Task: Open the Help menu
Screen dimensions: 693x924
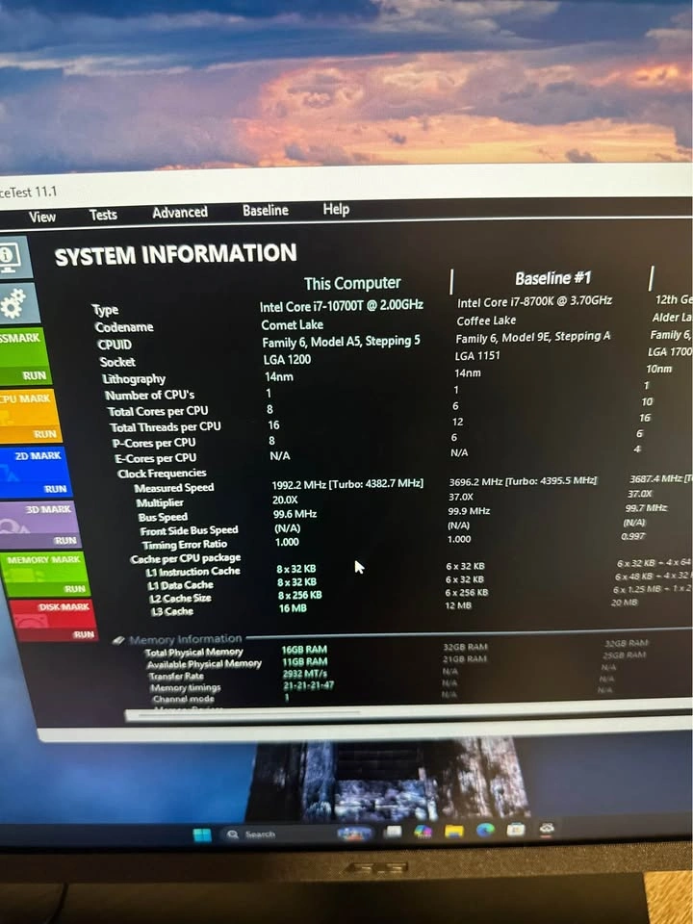Action: [336, 209]
